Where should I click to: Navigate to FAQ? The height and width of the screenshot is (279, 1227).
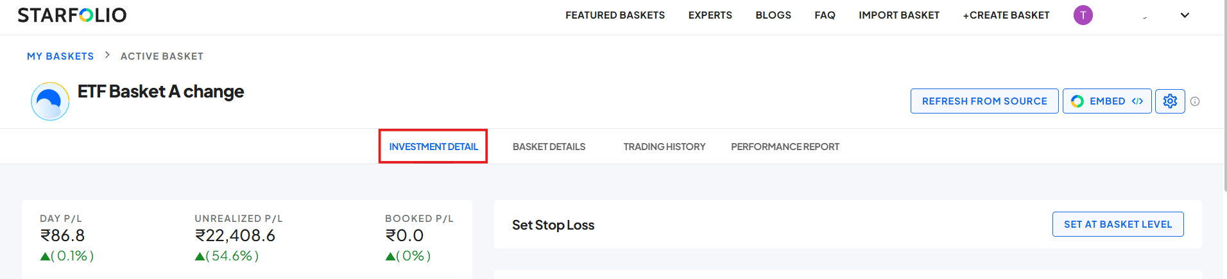pyautogui.click(x=825, y=15)
